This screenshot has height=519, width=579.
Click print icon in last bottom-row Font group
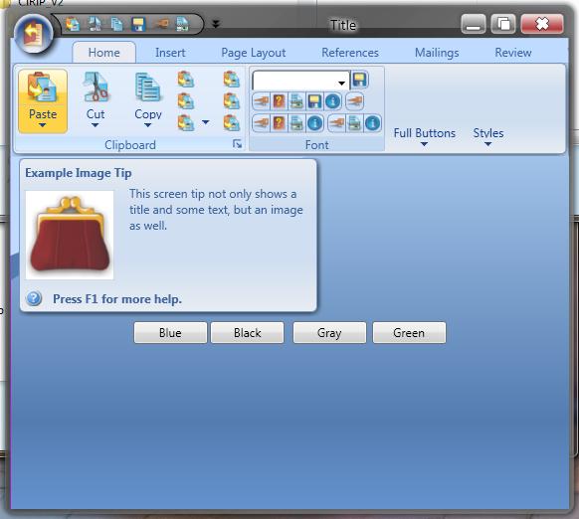tap(354, 123)
